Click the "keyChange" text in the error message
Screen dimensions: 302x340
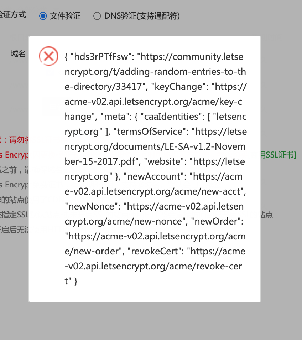tap(179, 87)
